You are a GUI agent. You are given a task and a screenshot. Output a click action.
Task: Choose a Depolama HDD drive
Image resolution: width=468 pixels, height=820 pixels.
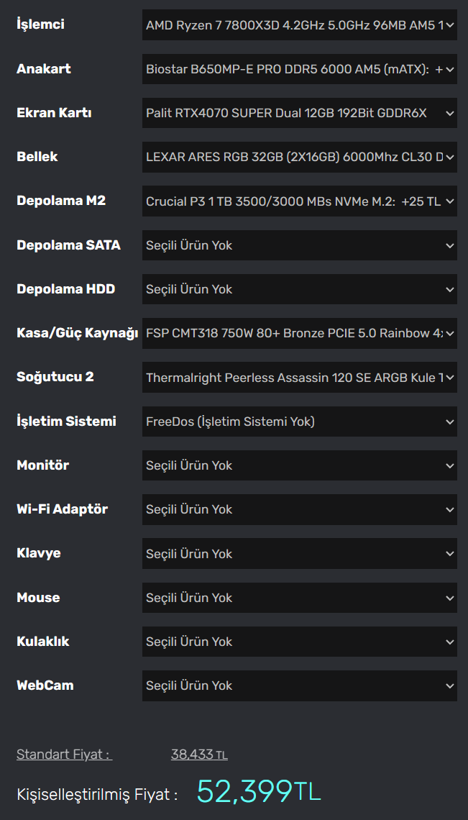[x=299, y=289]
